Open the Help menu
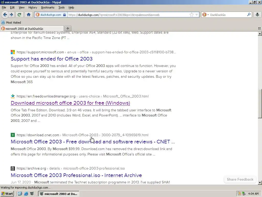This screenshot has height=197, width=262. [x=71, y=7]
